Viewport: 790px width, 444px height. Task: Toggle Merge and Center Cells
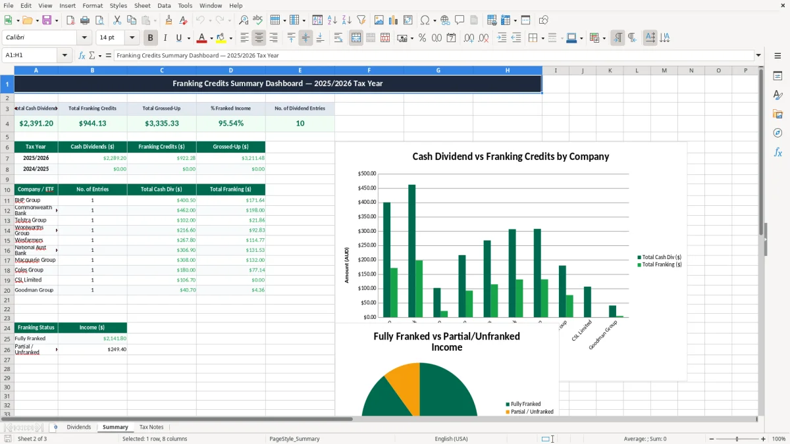pos(356,38)
